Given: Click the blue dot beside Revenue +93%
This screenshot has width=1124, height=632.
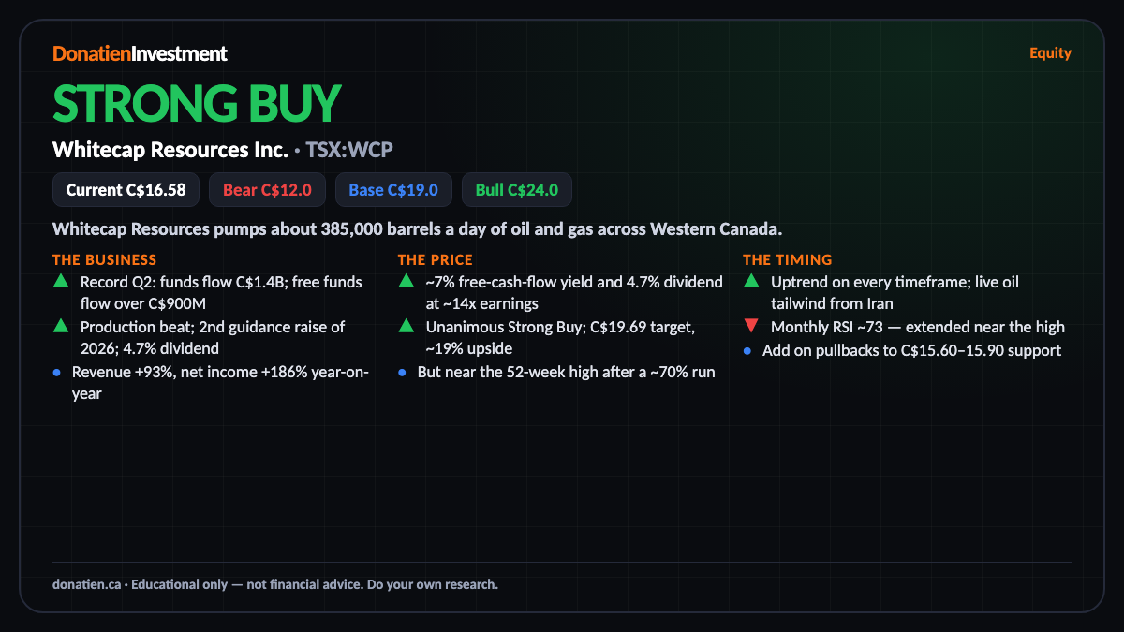Looking at the screenshot, I should click(57, 372).
